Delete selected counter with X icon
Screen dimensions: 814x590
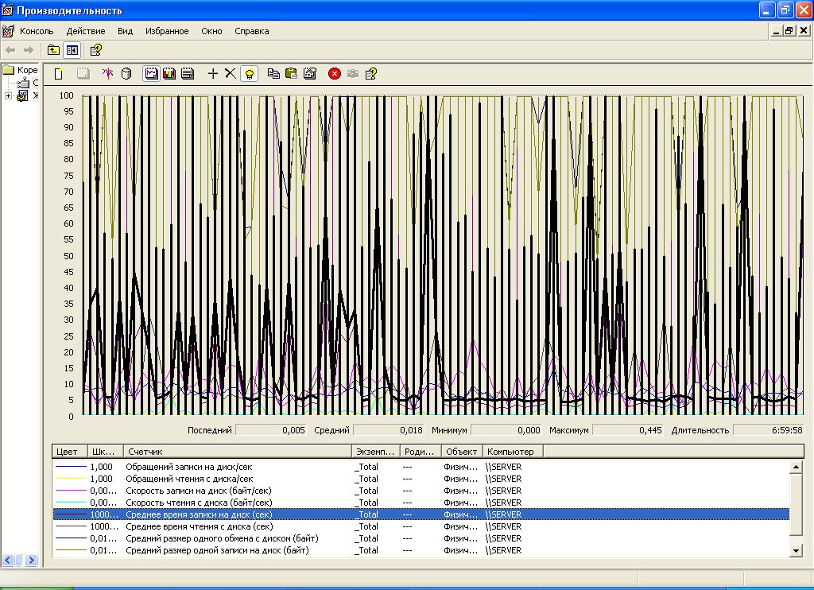click(230, 74)
